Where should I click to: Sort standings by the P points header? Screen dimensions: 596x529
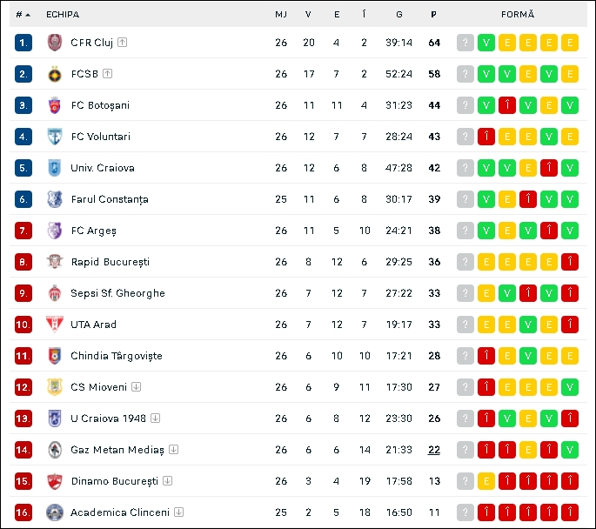[x=433, y=15]
